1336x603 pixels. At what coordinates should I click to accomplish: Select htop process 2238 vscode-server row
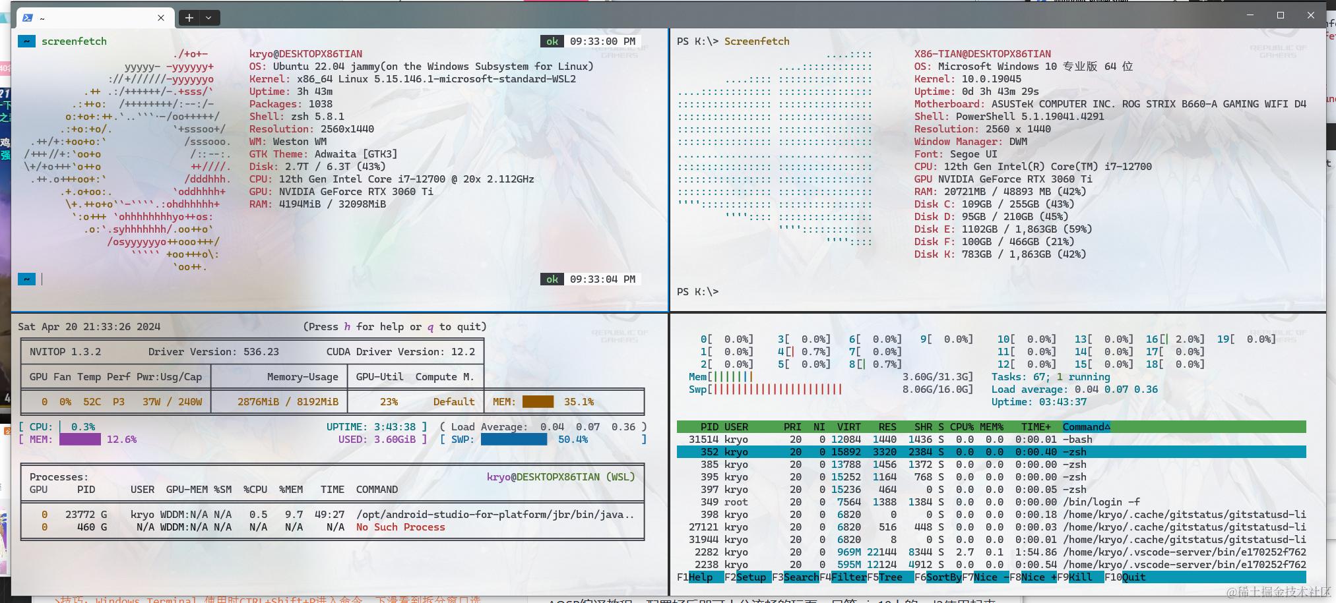pos(992,565)
